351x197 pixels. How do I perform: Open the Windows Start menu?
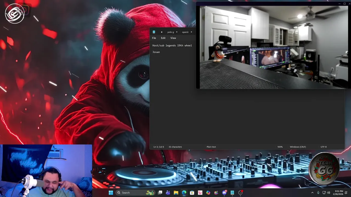tap(111, 193)
